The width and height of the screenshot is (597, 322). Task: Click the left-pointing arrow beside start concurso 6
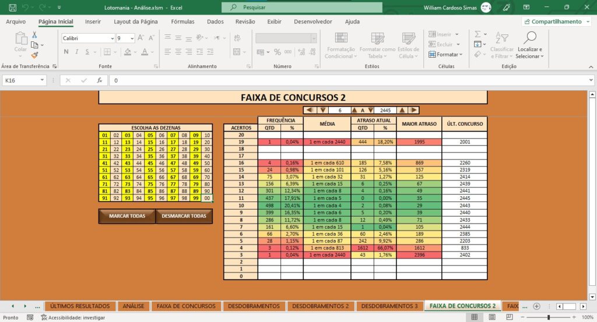[x=310, y=110]
